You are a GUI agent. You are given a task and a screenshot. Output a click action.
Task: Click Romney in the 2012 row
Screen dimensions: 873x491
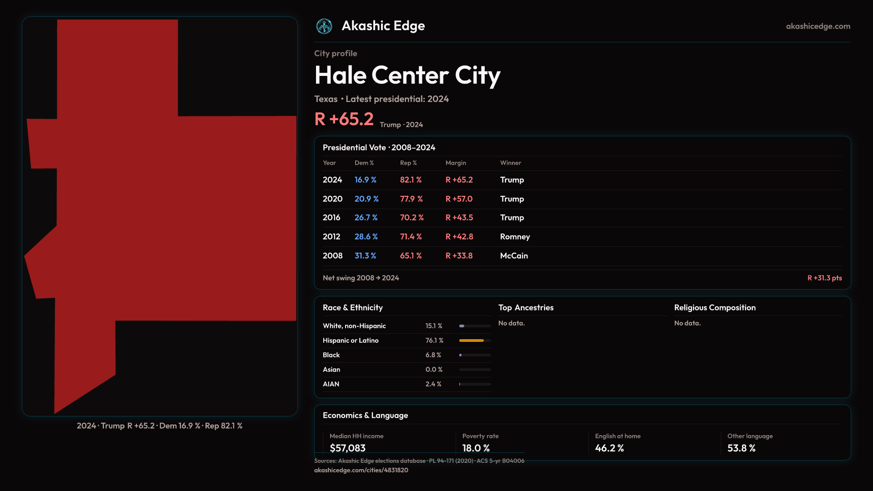click(515, 237)
